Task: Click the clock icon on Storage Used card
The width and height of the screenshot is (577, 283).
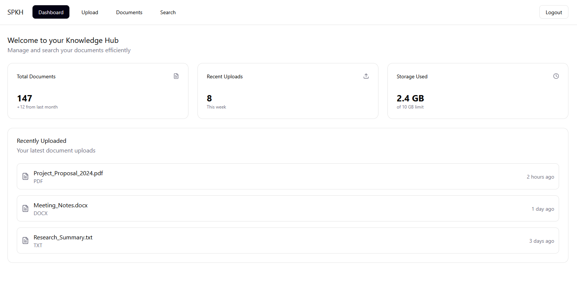Action: point(556,76)
